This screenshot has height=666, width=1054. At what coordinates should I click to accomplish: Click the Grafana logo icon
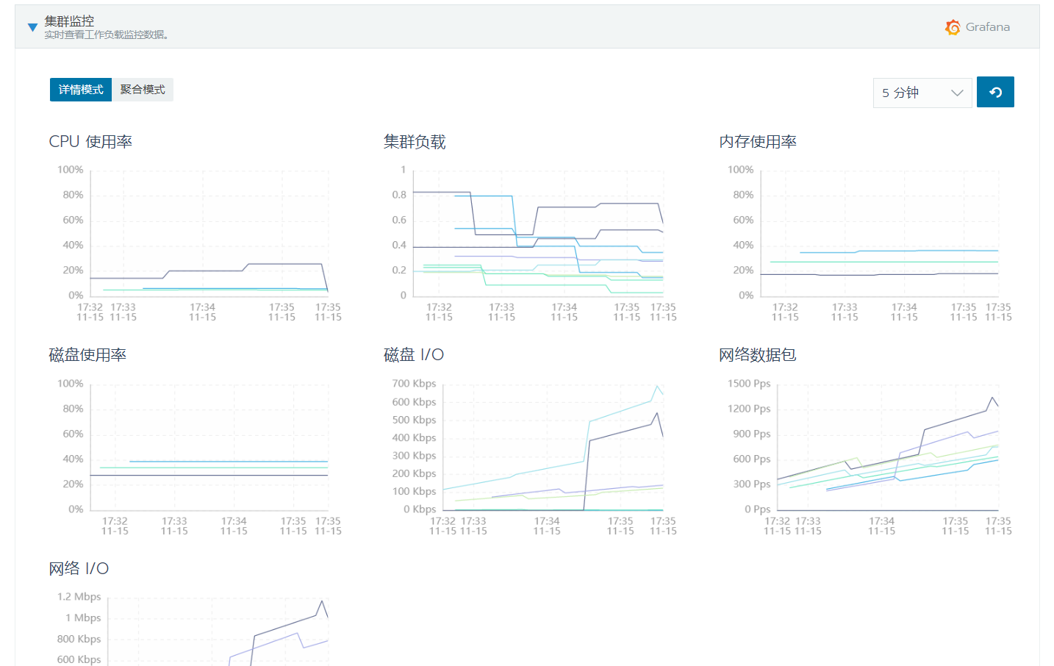(x=953, y=27)
